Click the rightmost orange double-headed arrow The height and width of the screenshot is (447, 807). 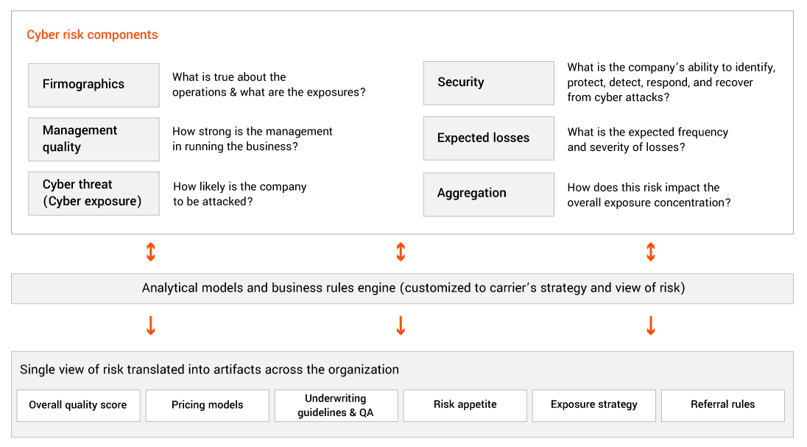tap(650, 253)
